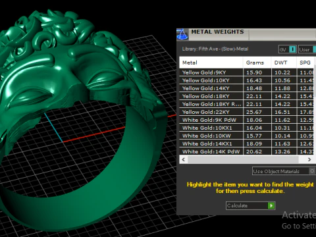Click the DWT column header
This screenshot has height=237, width=316.
284,63
